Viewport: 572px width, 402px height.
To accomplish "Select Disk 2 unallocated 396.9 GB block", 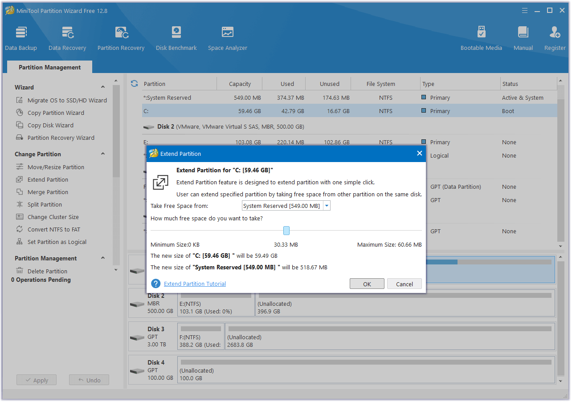I will pos(405,303).
